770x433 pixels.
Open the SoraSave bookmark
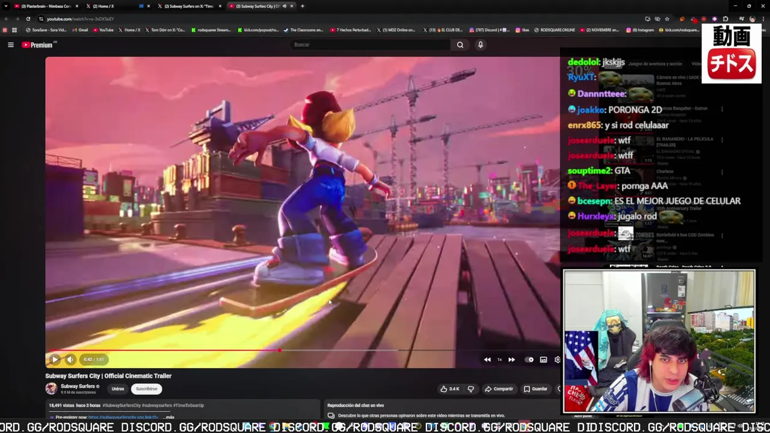pos(46,30)
